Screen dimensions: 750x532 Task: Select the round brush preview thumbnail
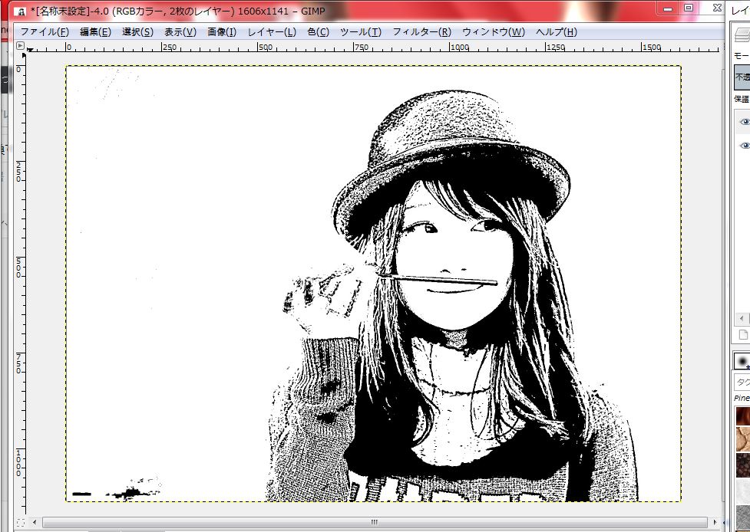coord(742,361)
